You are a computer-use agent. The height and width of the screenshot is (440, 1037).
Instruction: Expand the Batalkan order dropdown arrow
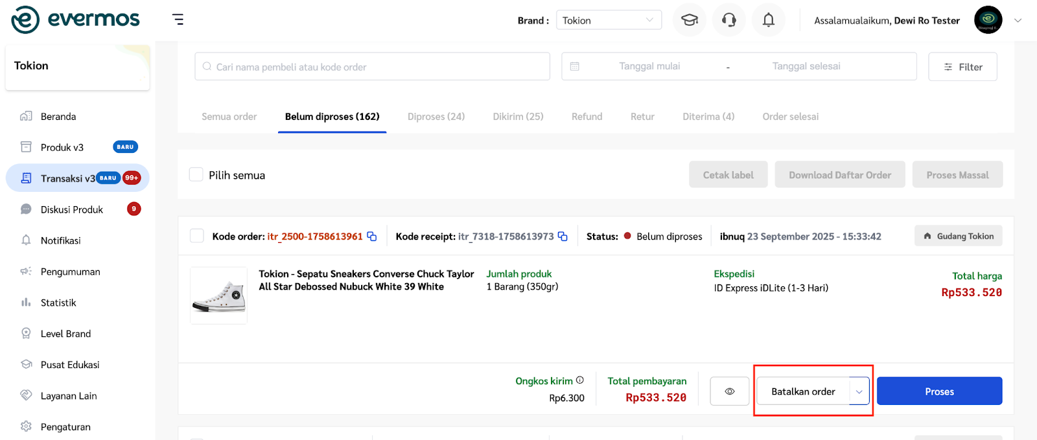[x=859, y=391]
